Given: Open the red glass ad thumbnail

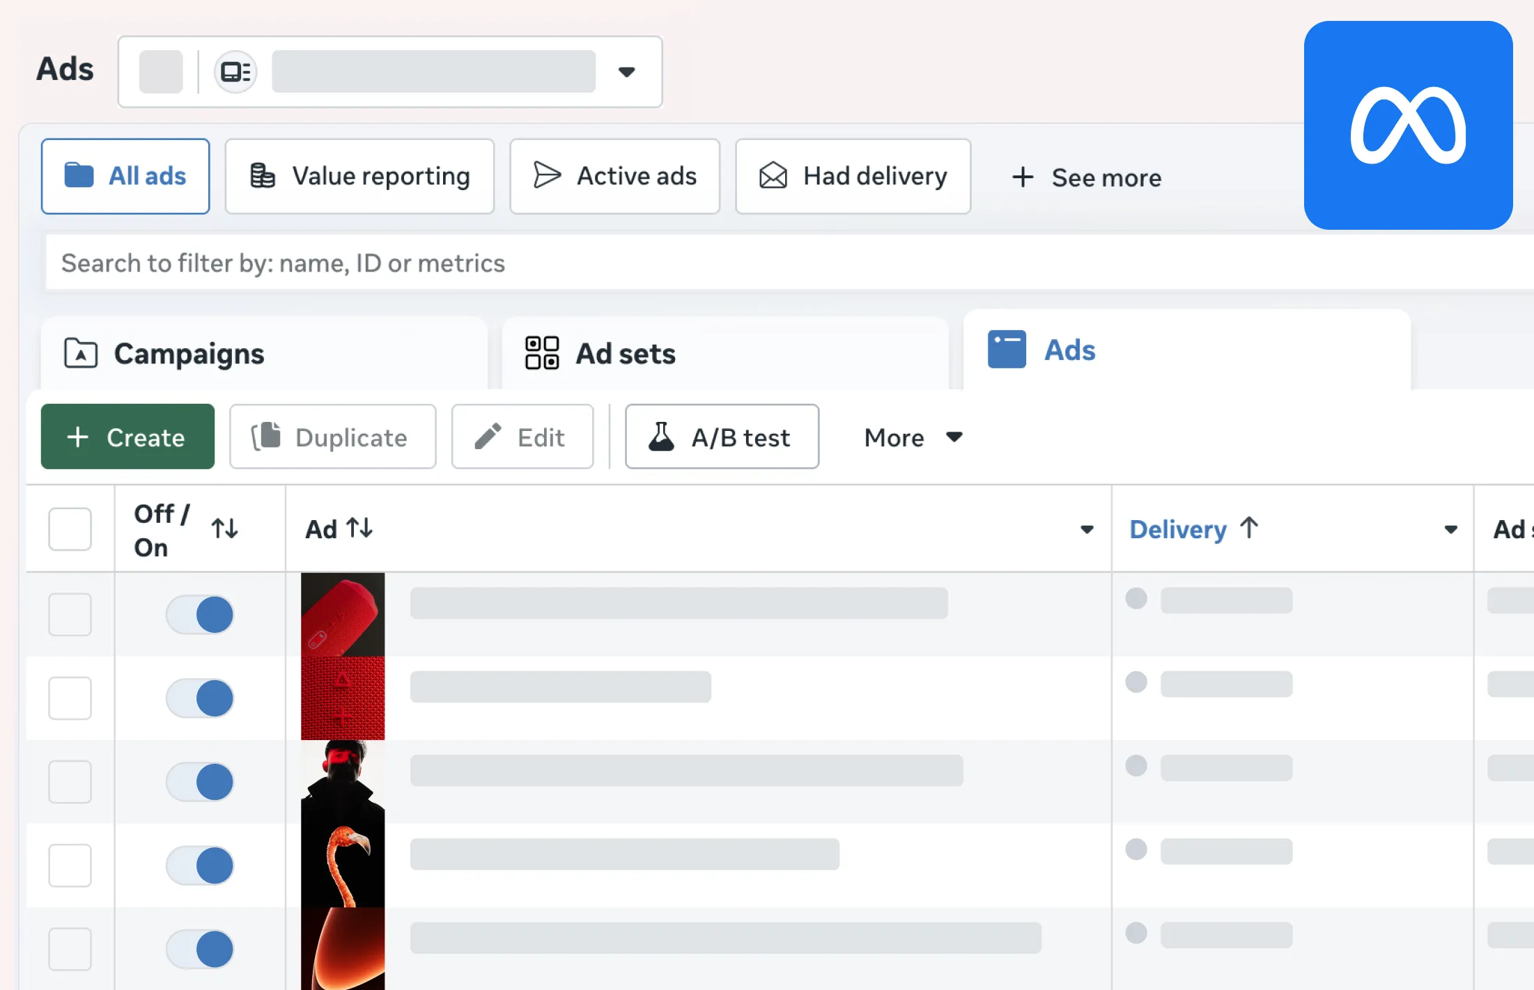Looking at the screenshot, I should point(343,948).
